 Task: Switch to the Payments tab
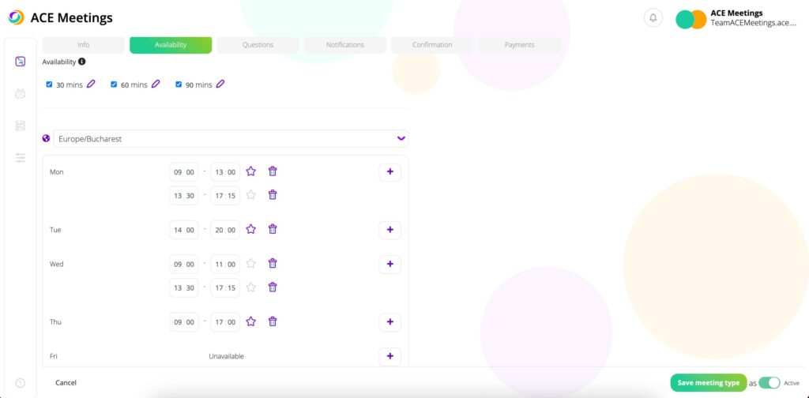[519, 45]
